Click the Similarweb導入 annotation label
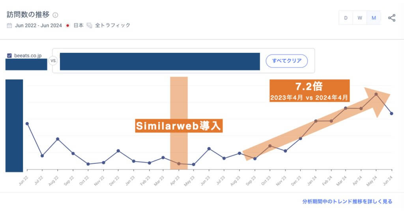The height and width of the screenshot is (212, 404). [179, 126]
